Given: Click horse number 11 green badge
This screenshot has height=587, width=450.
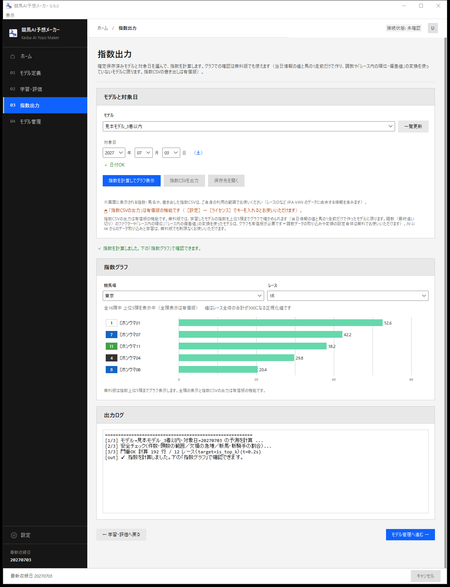Looking at the screenshot, I should (111, 346).
